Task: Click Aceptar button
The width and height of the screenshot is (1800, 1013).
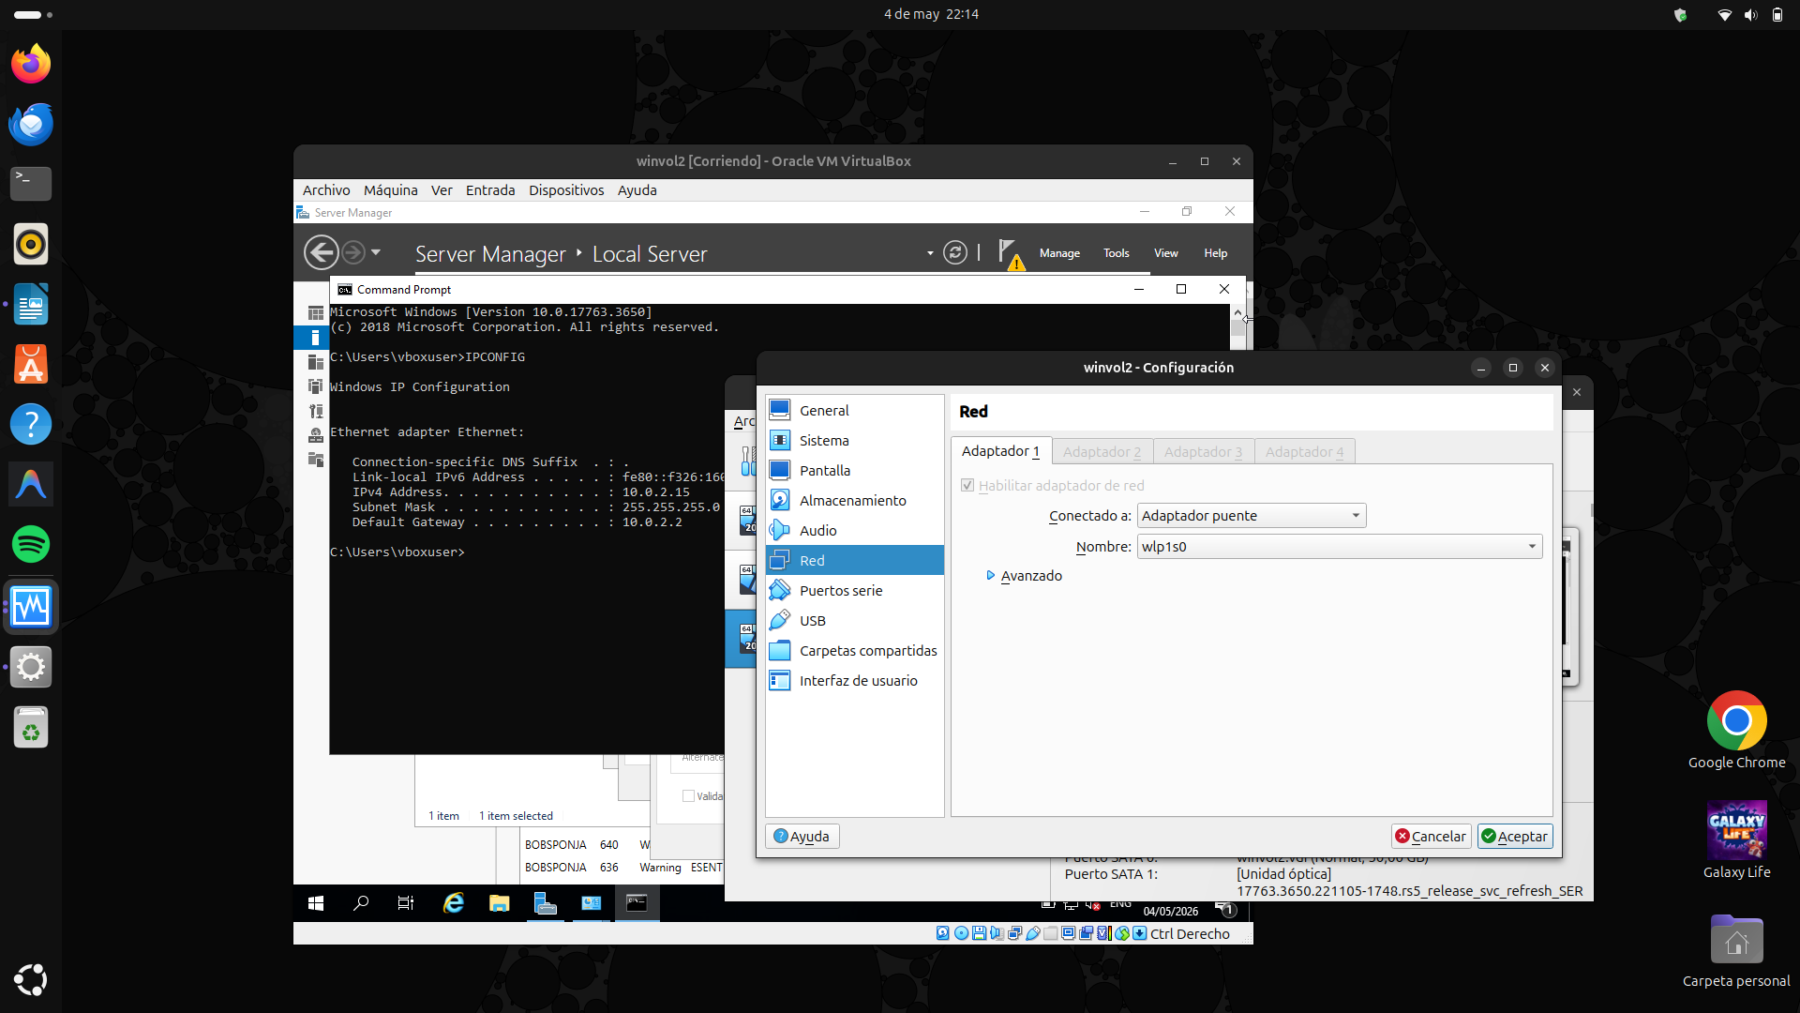Action: (1515, 836)
